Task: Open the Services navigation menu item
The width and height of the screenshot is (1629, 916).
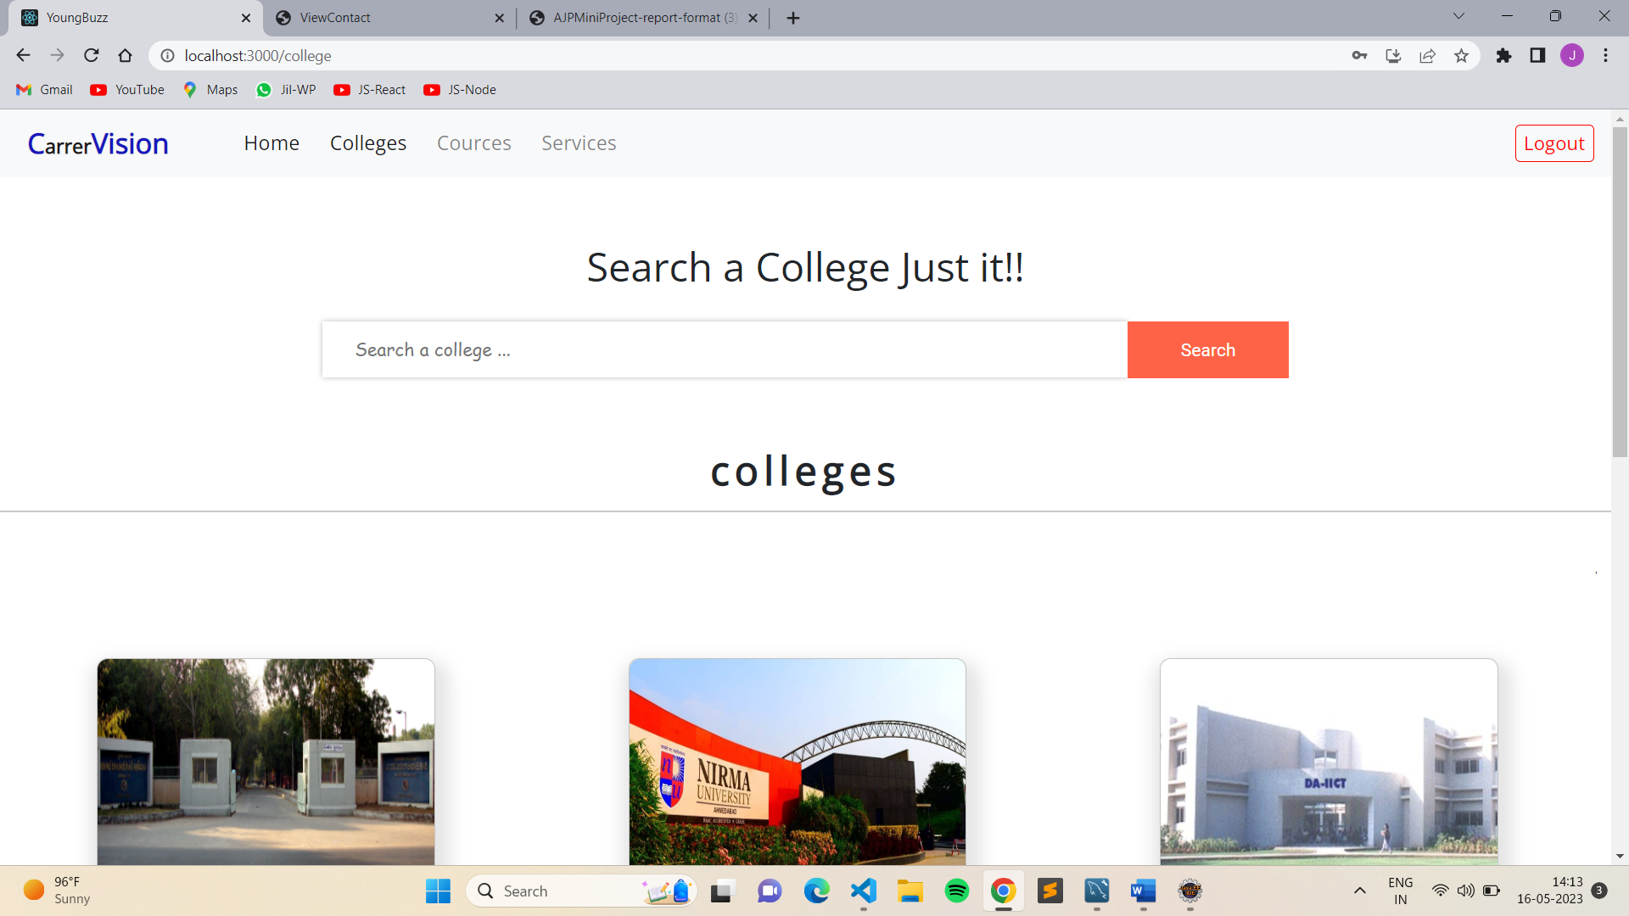Action: click(x=579, y=142)
